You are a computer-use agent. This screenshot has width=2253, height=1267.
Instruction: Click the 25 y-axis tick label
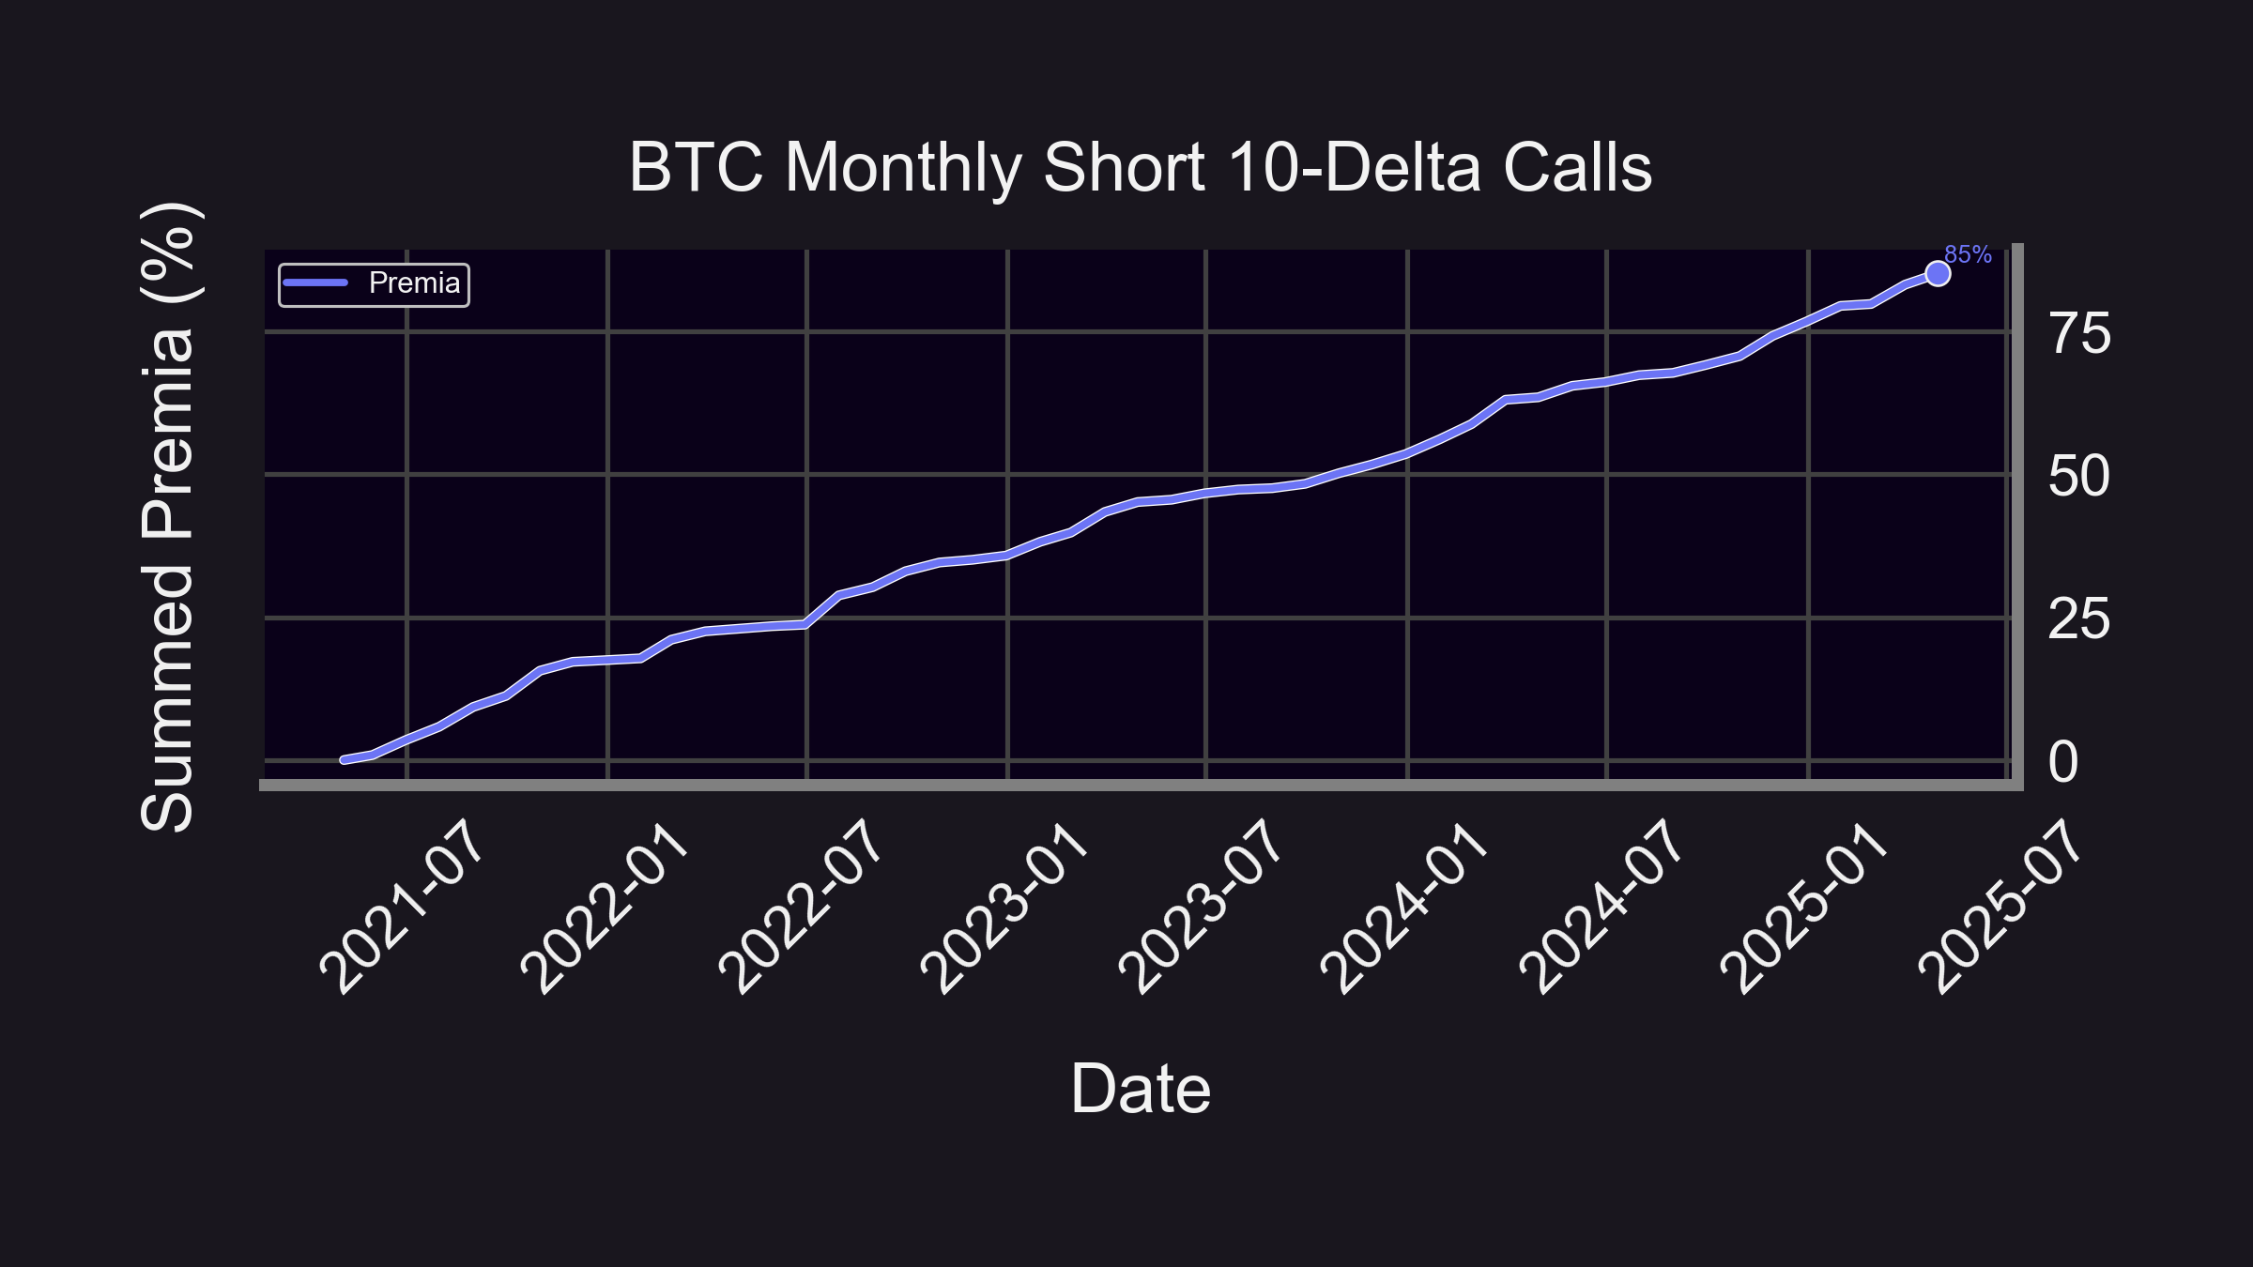(2080, 619)
